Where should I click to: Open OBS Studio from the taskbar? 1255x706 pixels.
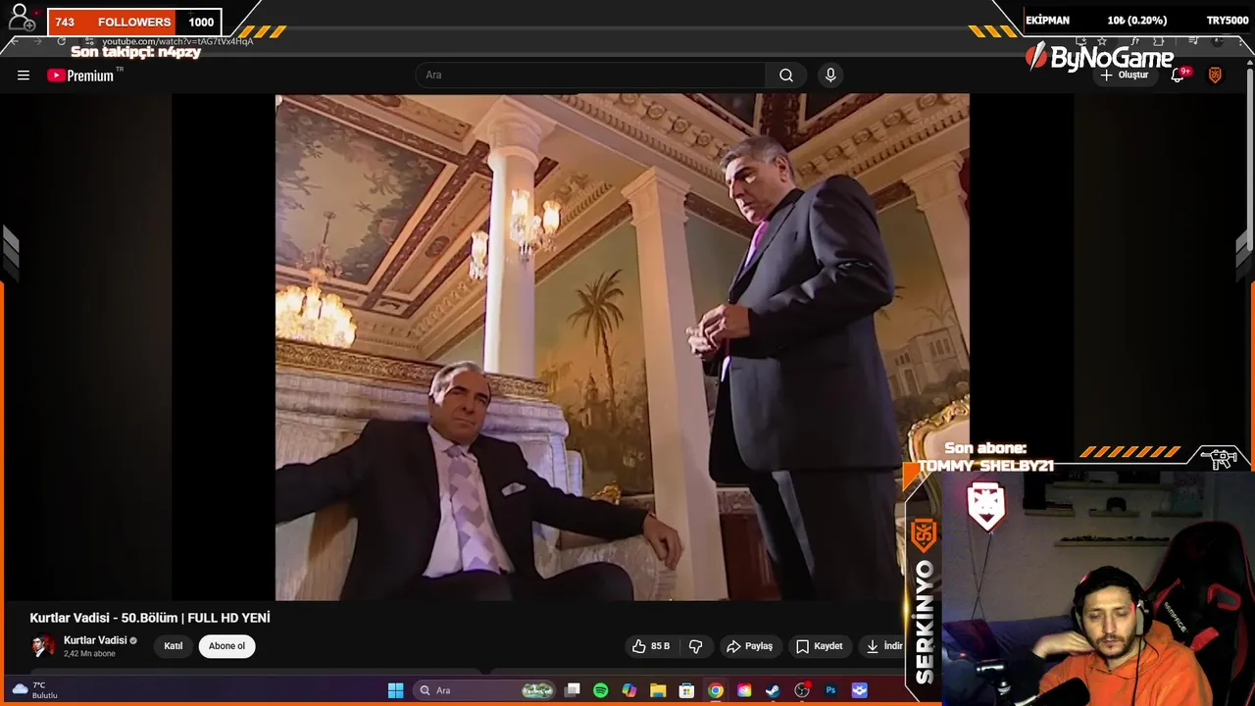pos(802,690)
